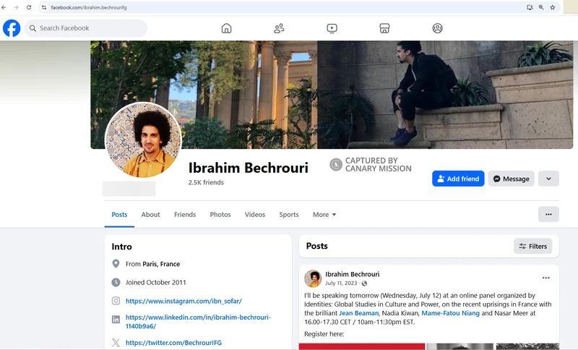Open the posts Filters button
This screenshot has width=578, height=350.
pyautogui.click(x=532, y=246)
